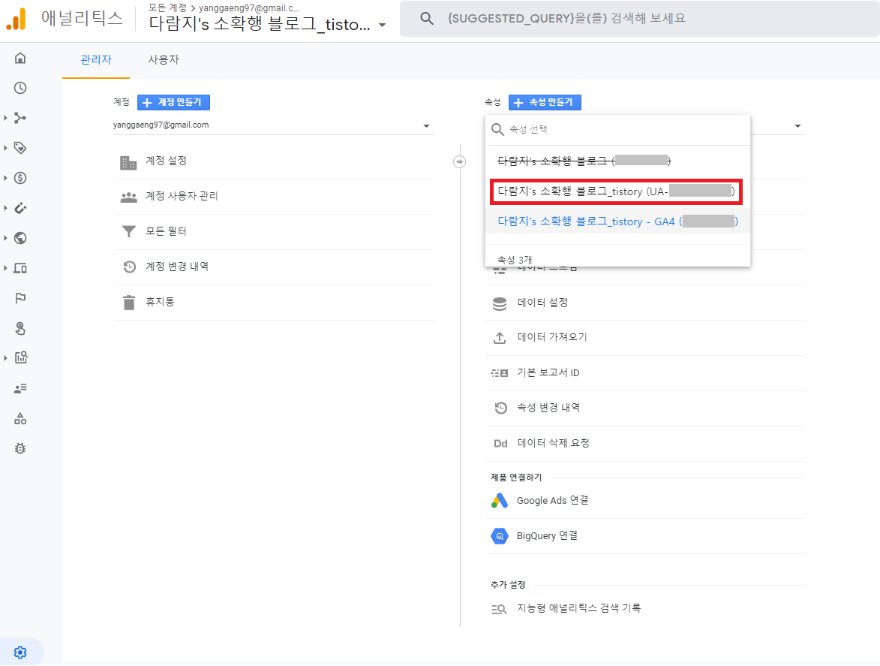880x666 pixels.
Task: Open the property selector arrow in the header title
Action: [382, 25]
